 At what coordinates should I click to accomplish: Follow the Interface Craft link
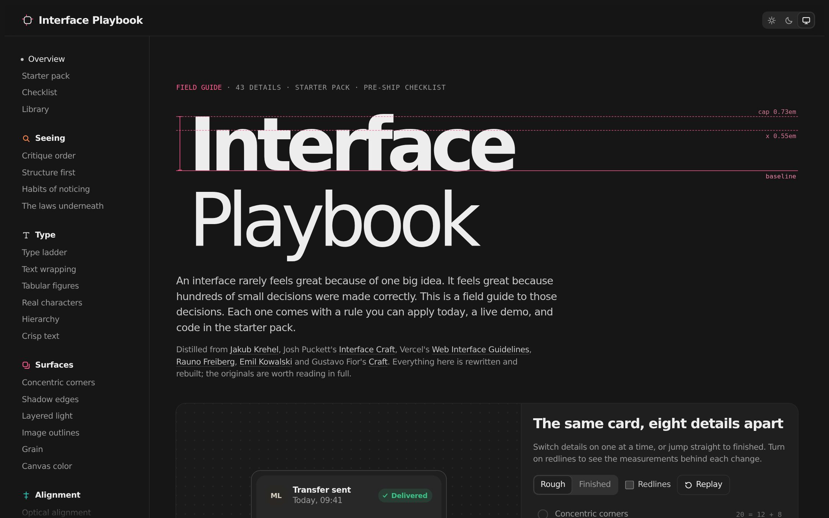[367, 350]
